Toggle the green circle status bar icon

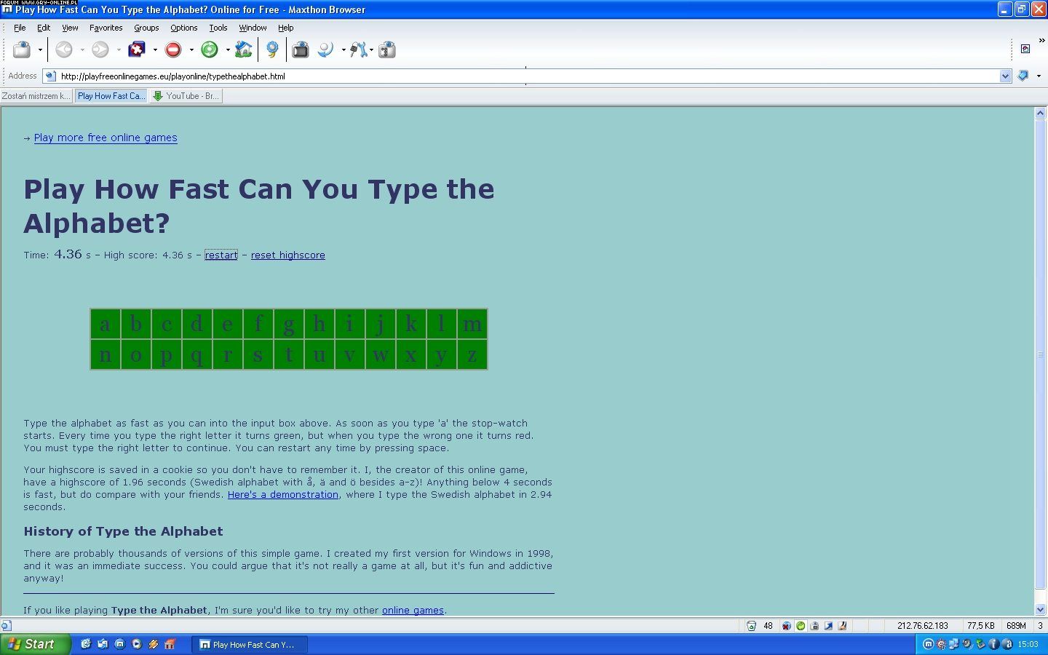point(801,626)
